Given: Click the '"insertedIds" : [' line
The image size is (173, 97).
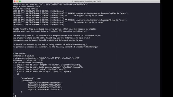Looking at the screenshot, I should click(29, 81).
